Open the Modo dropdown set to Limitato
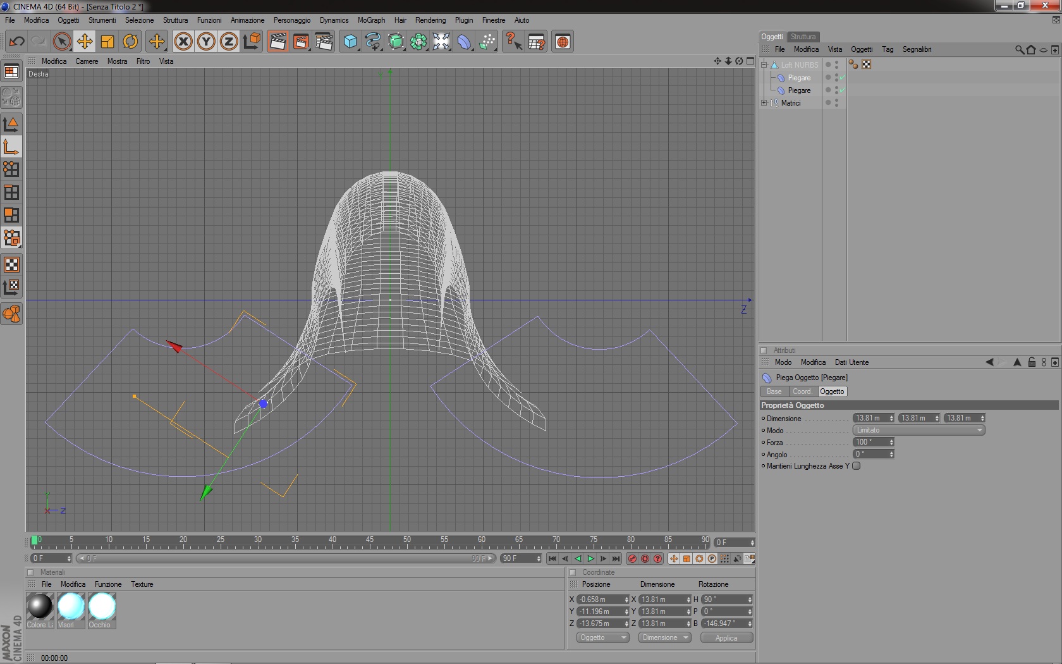1062x664 pixels. click(x=919, y=430)
